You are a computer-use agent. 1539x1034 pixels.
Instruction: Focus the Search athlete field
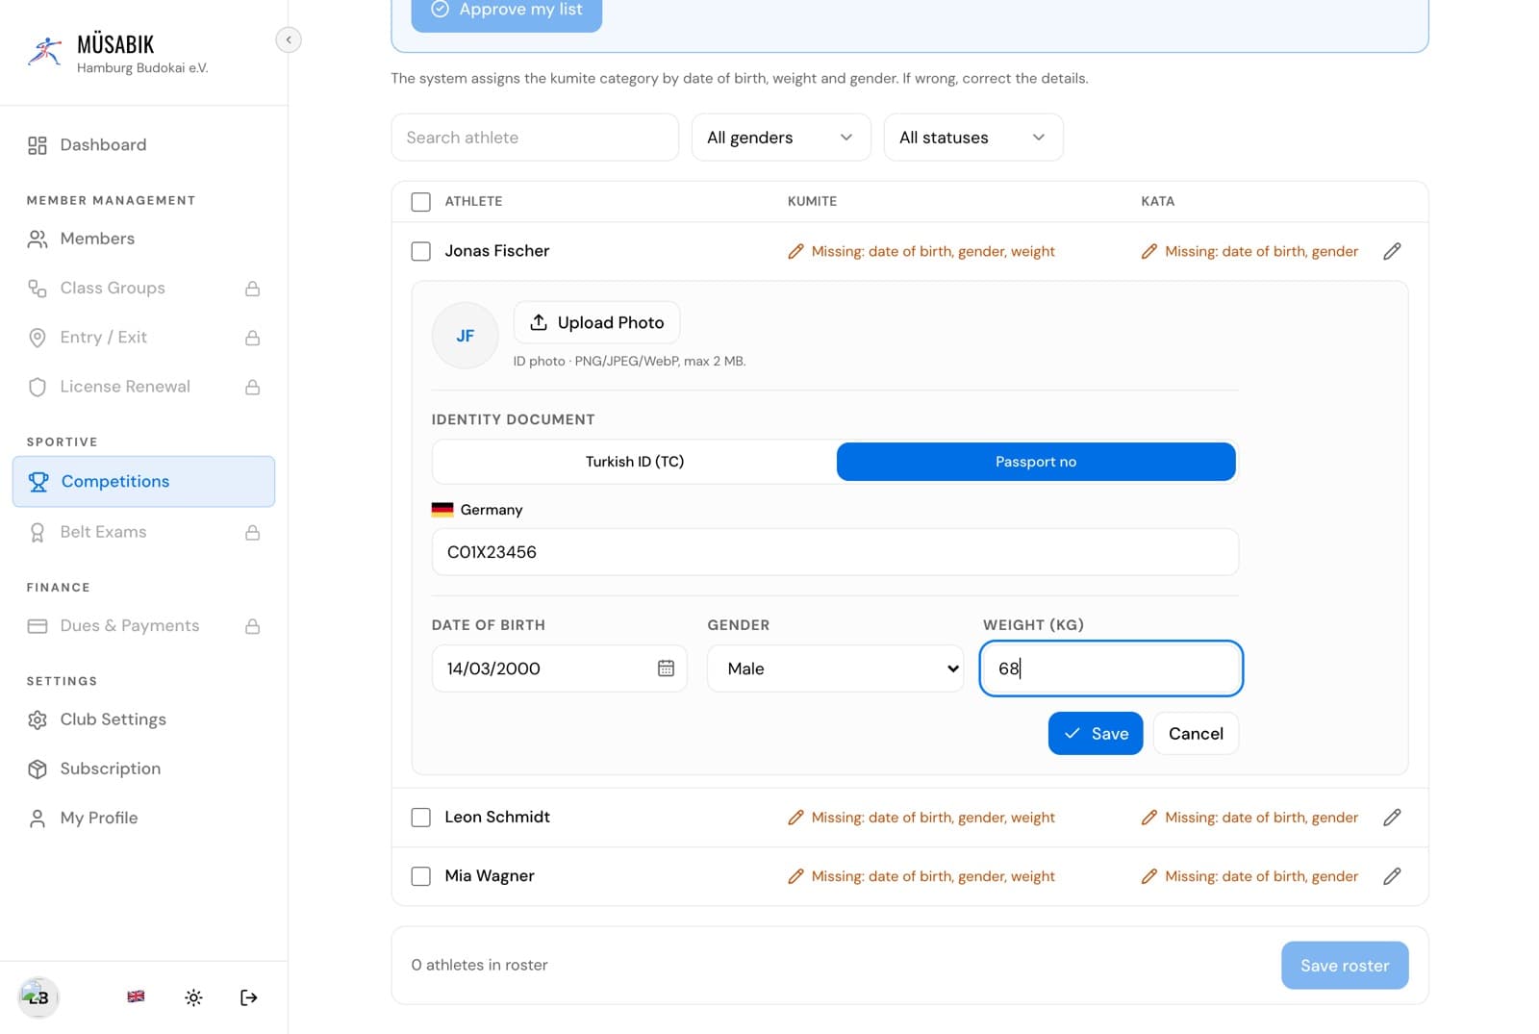click(535, 138)
